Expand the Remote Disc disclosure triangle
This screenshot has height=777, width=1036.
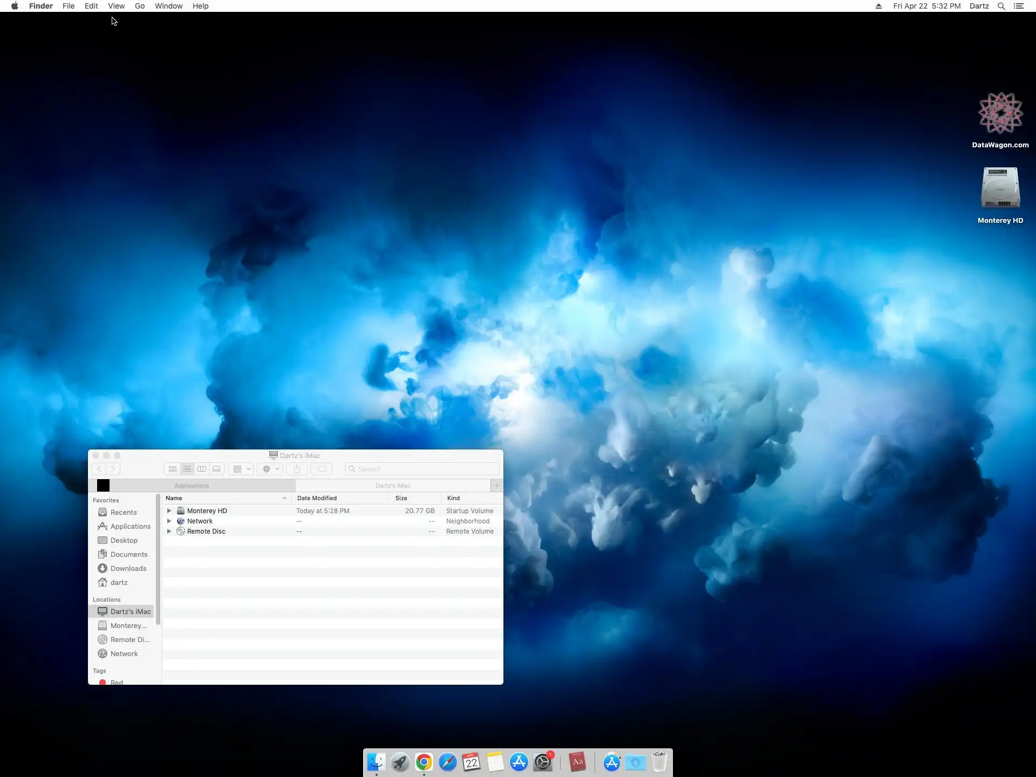(x=169, y=531)
